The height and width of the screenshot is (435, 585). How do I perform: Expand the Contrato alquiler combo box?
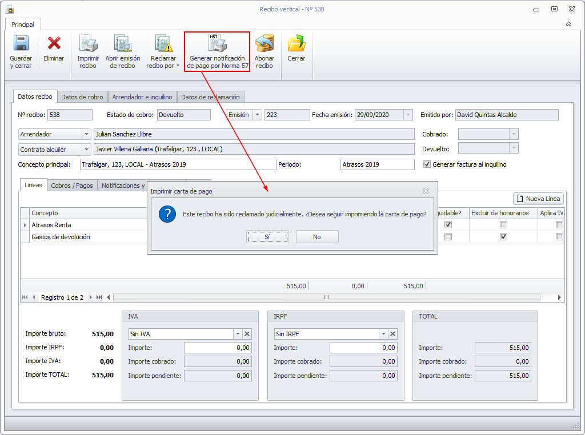point(86,150)
